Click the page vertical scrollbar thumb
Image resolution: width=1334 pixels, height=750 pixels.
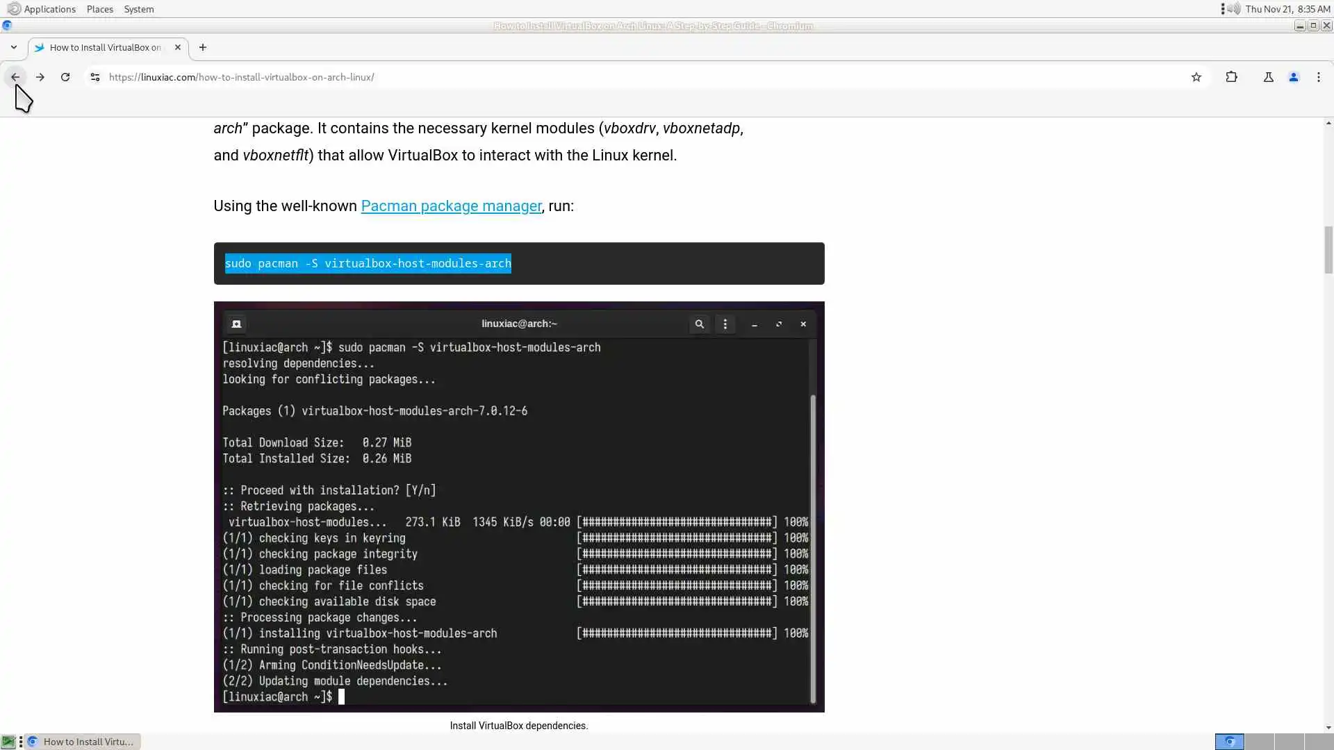tap(1328, 250)
